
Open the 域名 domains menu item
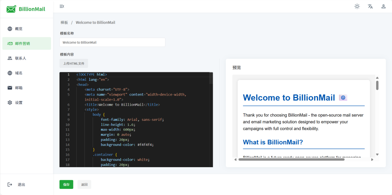[26, 73]
